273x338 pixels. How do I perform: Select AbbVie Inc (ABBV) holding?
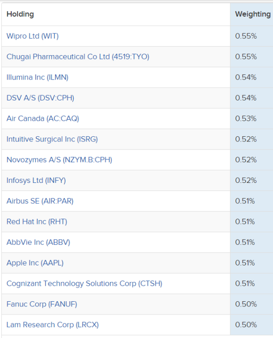pos(38,242)
